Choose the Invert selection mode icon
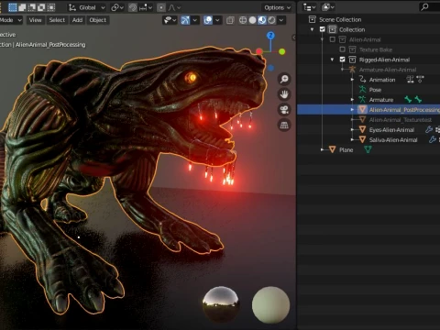 (x=41, y=7)
